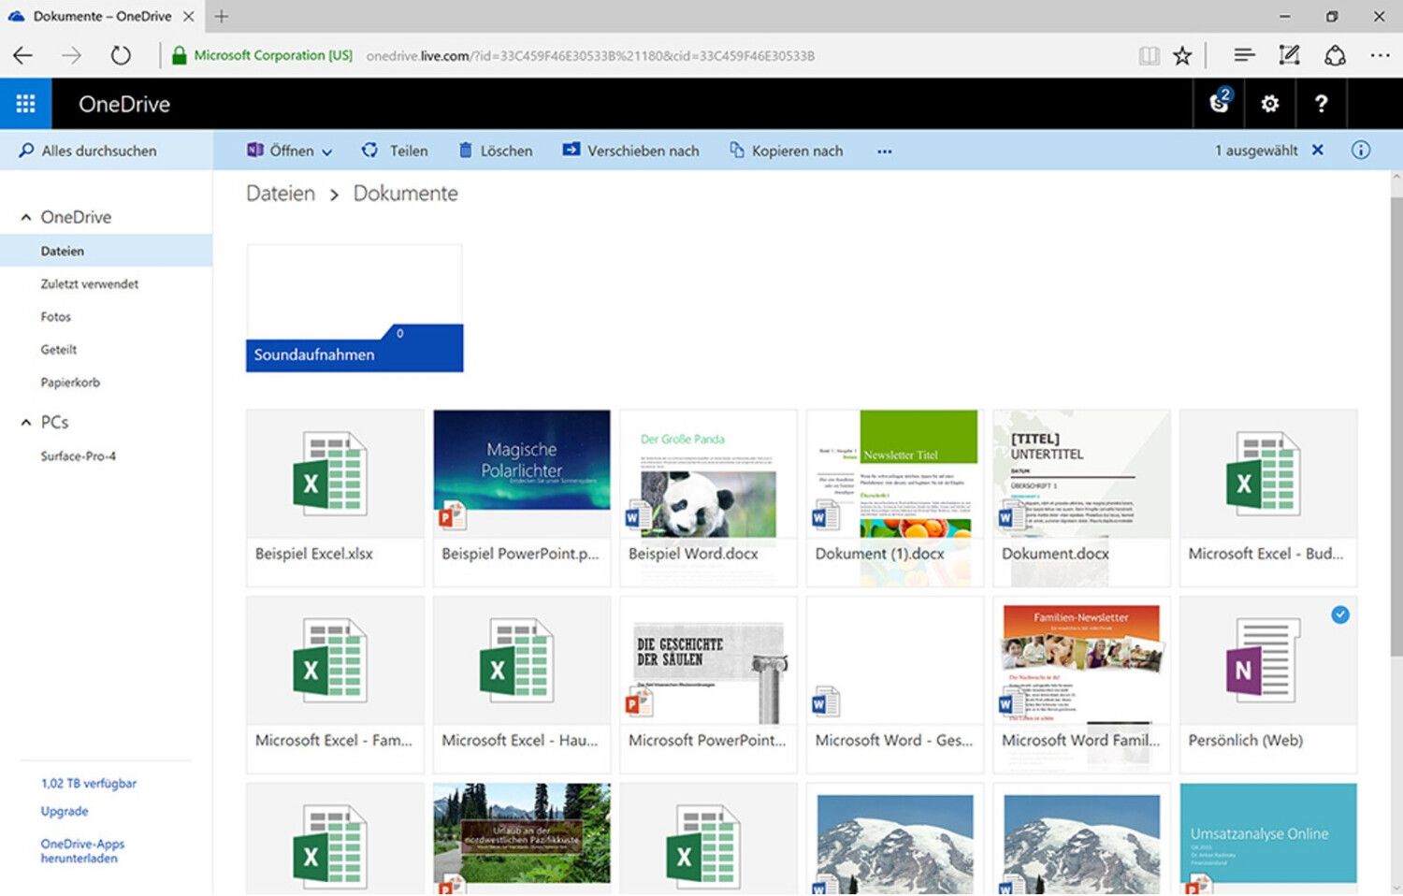Uncheck the Persönlich (Web) selection checkmark
Screen dimensions: 1403x896
coord(1339,614)
